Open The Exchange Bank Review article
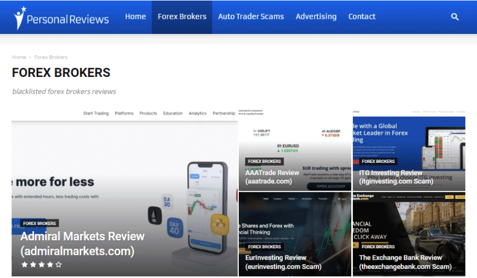477x278 pixels. (x=405, y=262)
